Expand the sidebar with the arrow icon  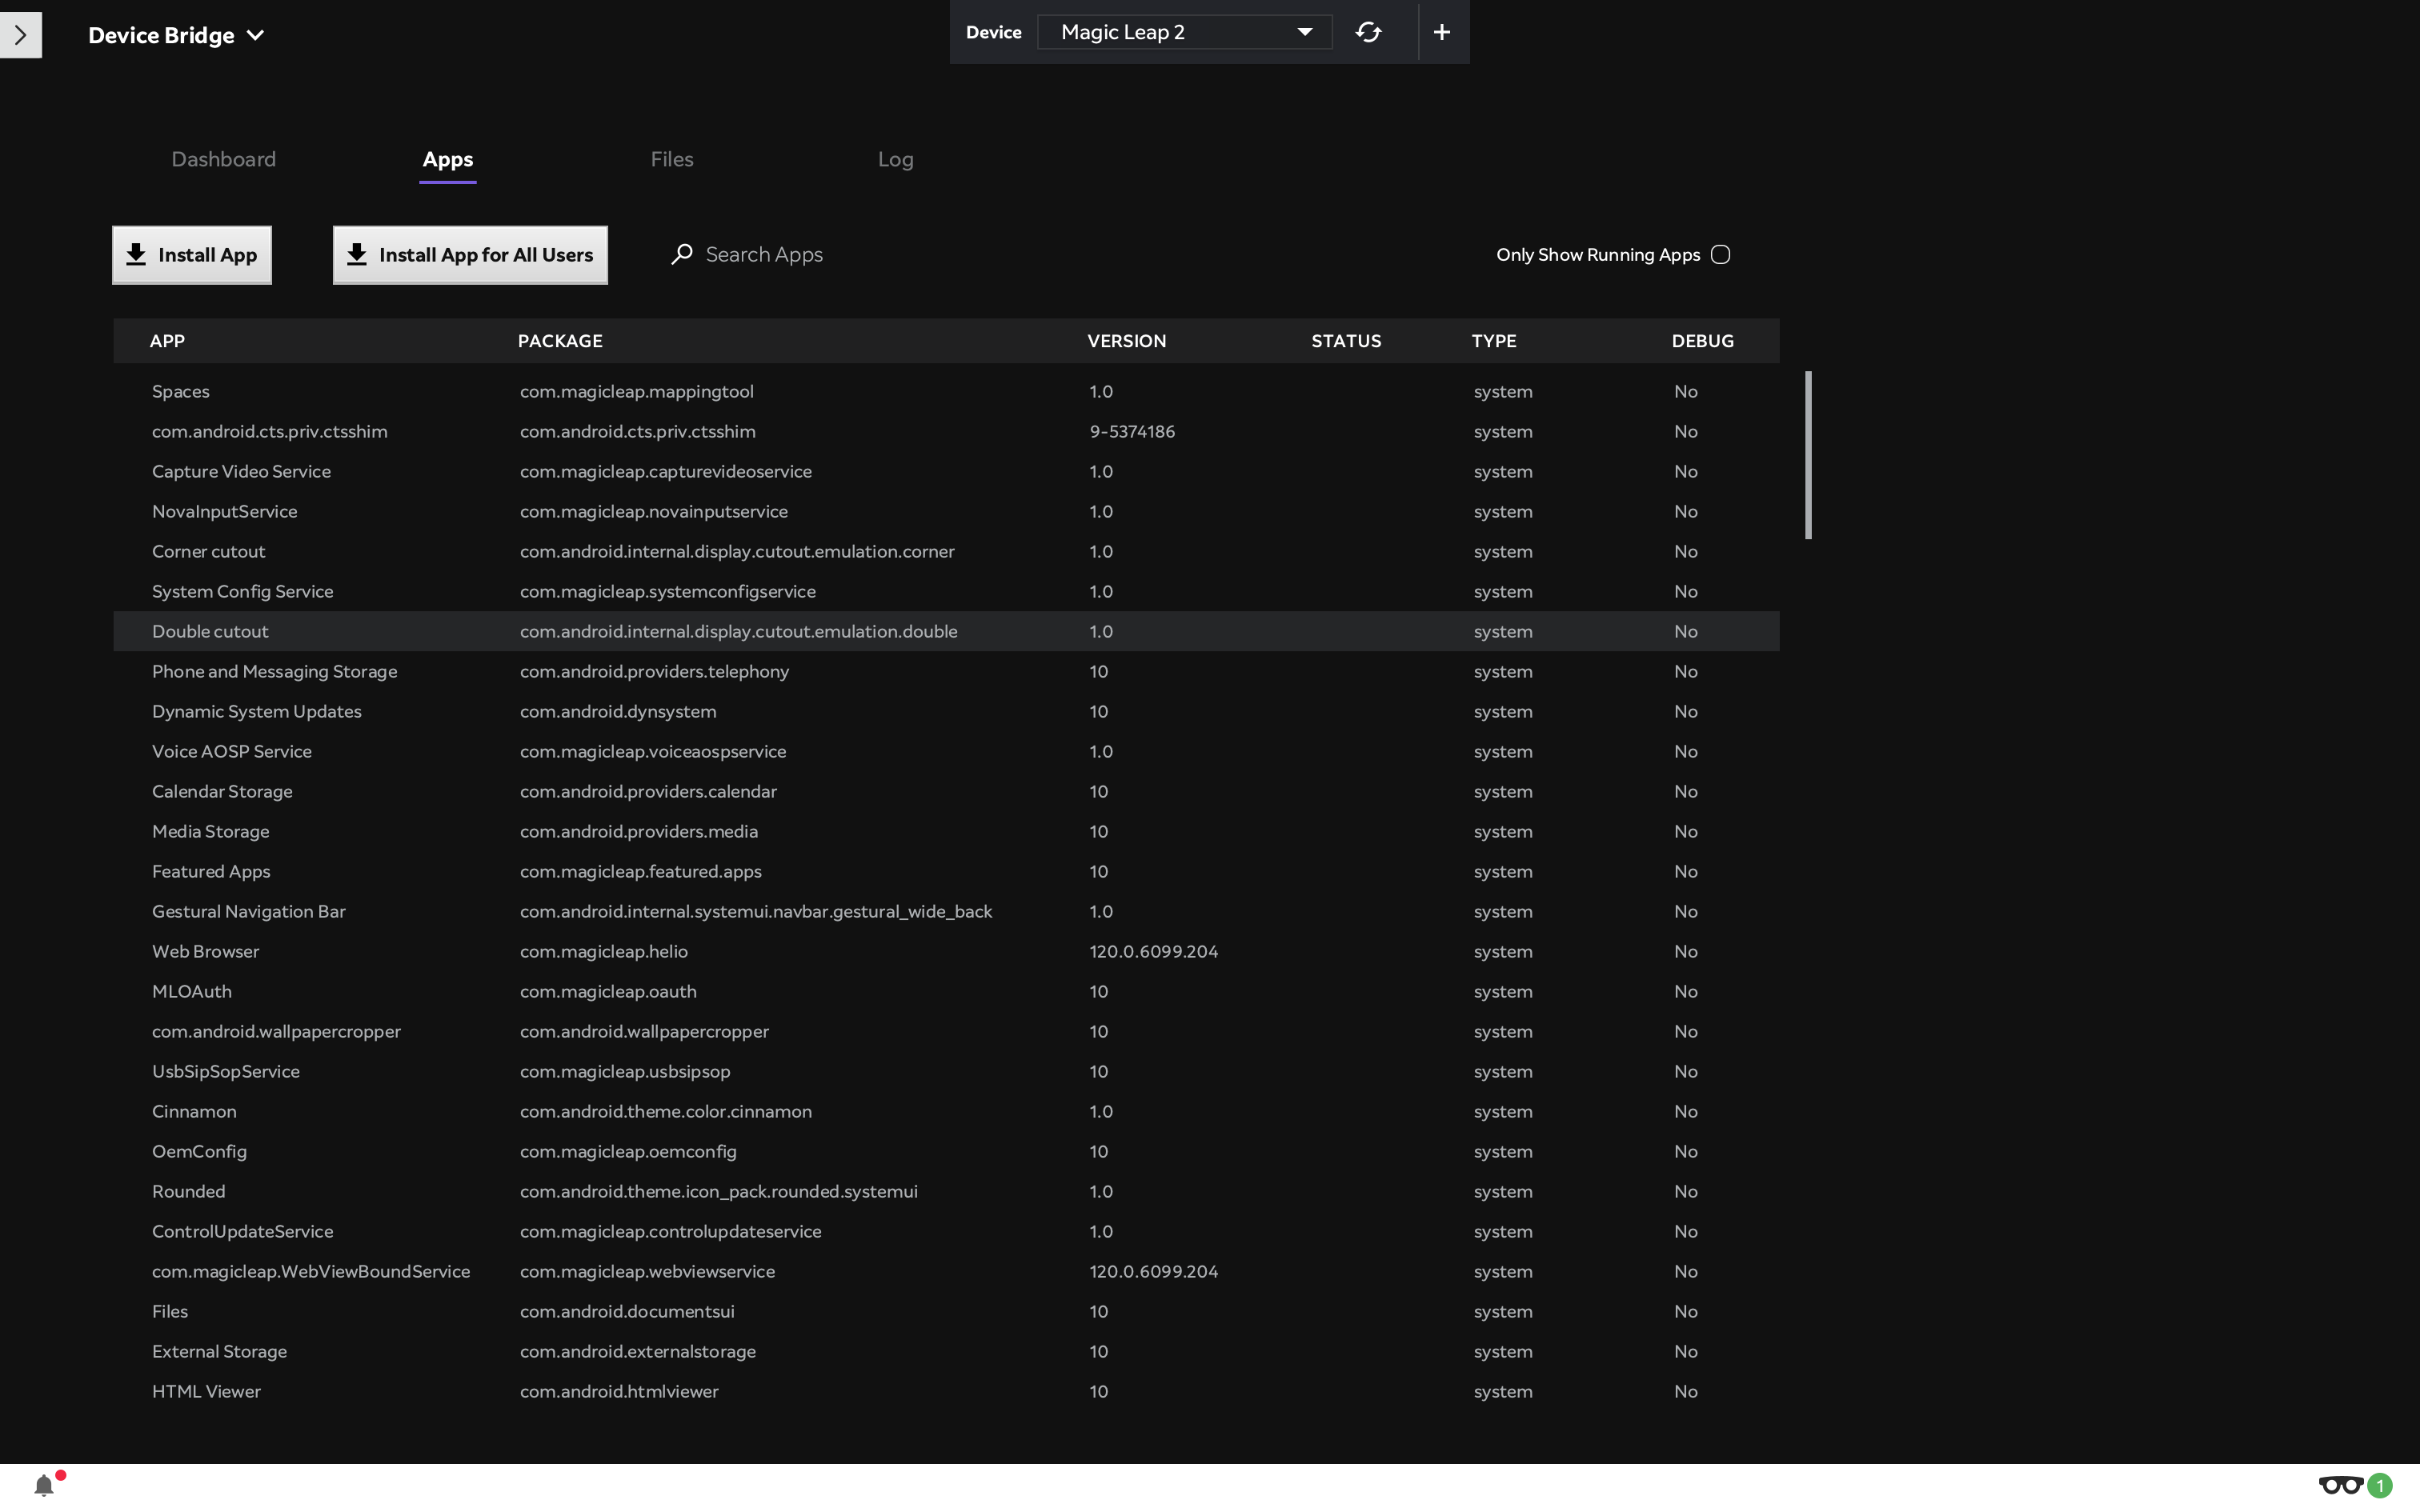tap(20, 35)
